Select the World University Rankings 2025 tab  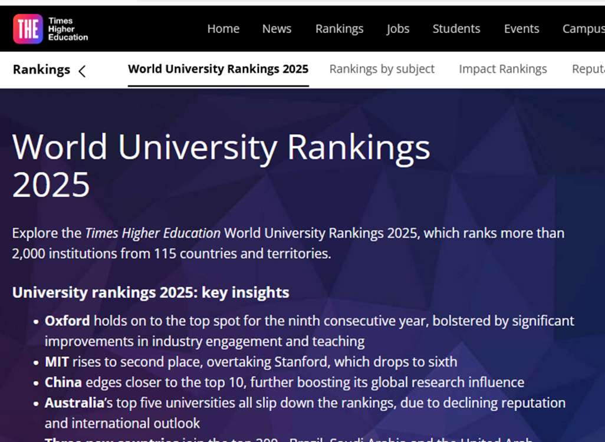(x=218, y=69)
